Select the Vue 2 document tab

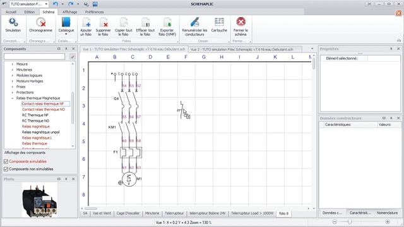[245, 49]
